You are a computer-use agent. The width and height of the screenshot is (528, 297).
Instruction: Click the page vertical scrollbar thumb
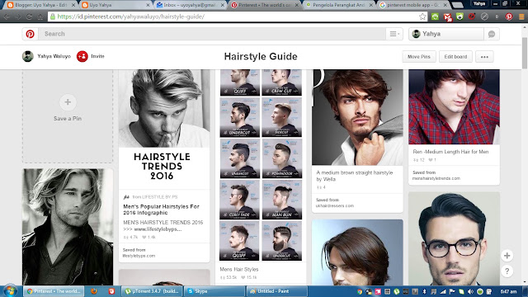(525, 52)
